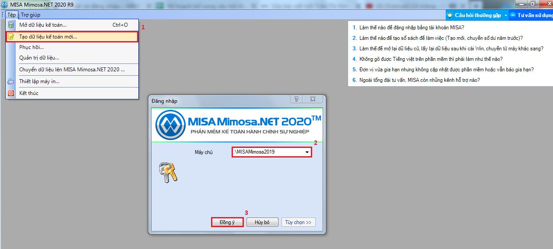The width and height of the screenshot is (553, 249).
Task: Select Kết thúc to exit application
Action: [x=72, y=93]
